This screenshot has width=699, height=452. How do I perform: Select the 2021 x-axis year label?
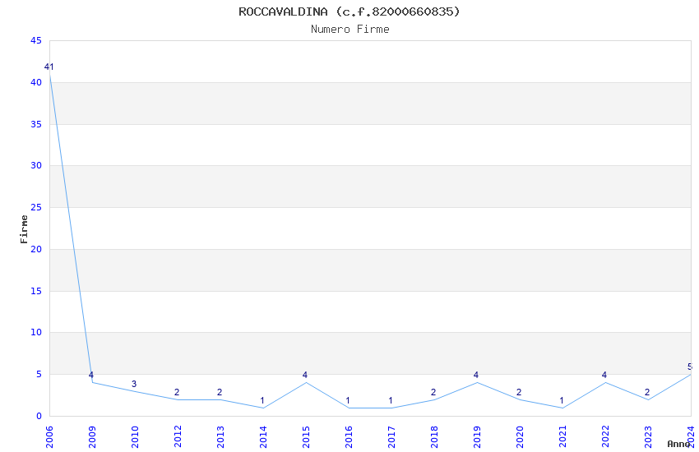(563, 436)
